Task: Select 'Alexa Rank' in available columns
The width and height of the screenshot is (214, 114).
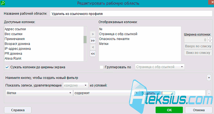Action: coord(13,59)
